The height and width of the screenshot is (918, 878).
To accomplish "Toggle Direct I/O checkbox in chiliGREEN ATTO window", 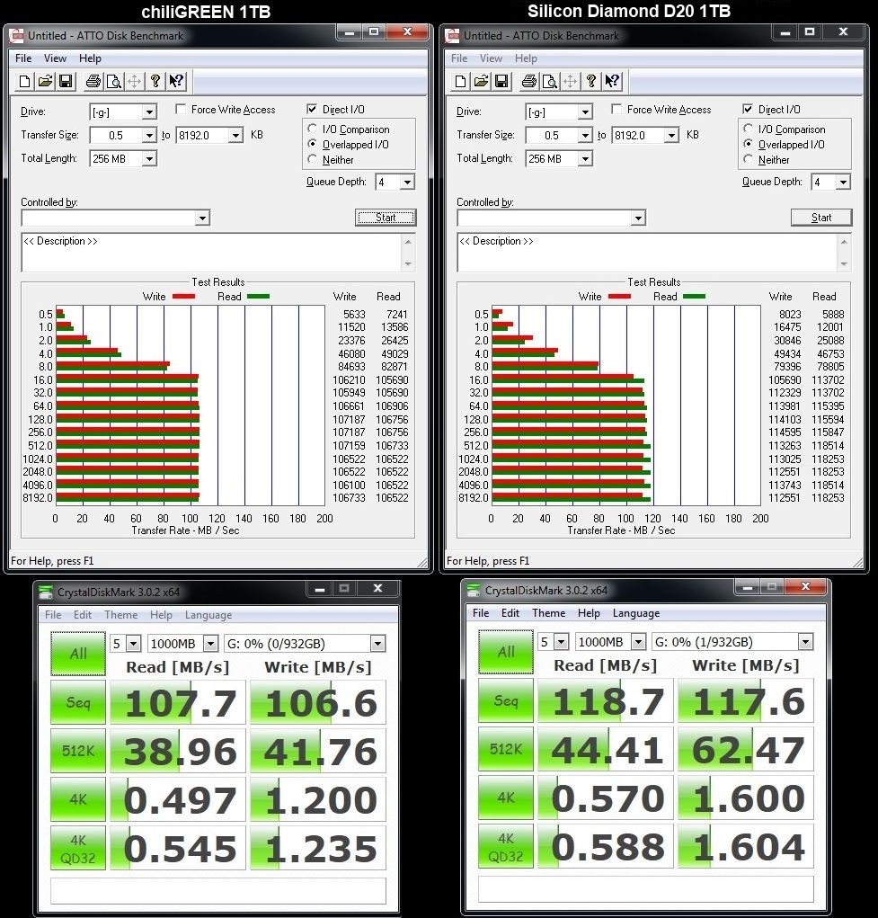I will (x=312, y=110).
